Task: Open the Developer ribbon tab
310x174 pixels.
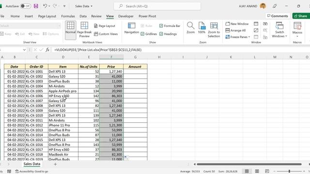Action: (126, 16)
